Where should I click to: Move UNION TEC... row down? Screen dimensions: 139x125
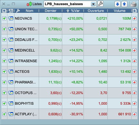coord(134,29)
